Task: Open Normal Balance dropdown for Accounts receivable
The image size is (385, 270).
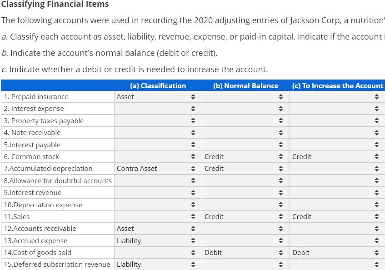Action: tap(245, 229)
